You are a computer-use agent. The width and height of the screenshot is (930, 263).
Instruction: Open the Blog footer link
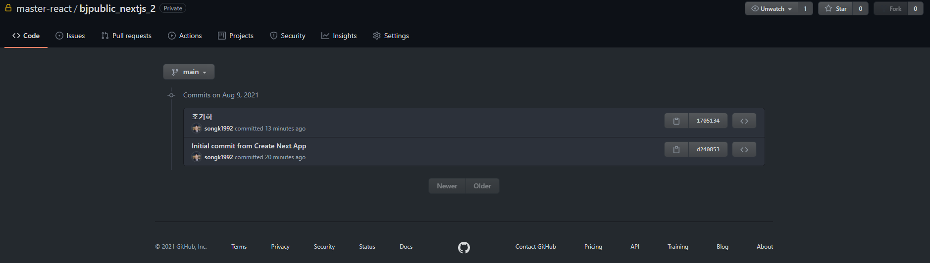click(723, 247)
